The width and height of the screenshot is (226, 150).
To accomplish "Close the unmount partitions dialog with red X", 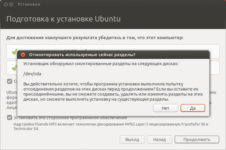I will click(x=23, y=55).
